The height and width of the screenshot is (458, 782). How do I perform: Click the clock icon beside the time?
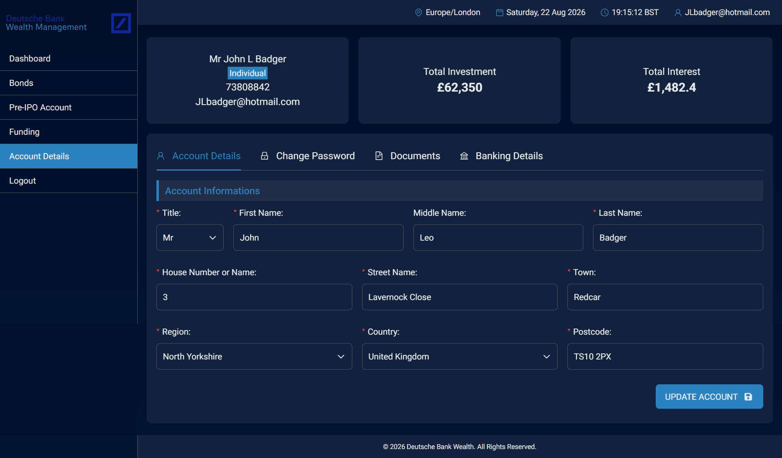click(x=605, y=13)
